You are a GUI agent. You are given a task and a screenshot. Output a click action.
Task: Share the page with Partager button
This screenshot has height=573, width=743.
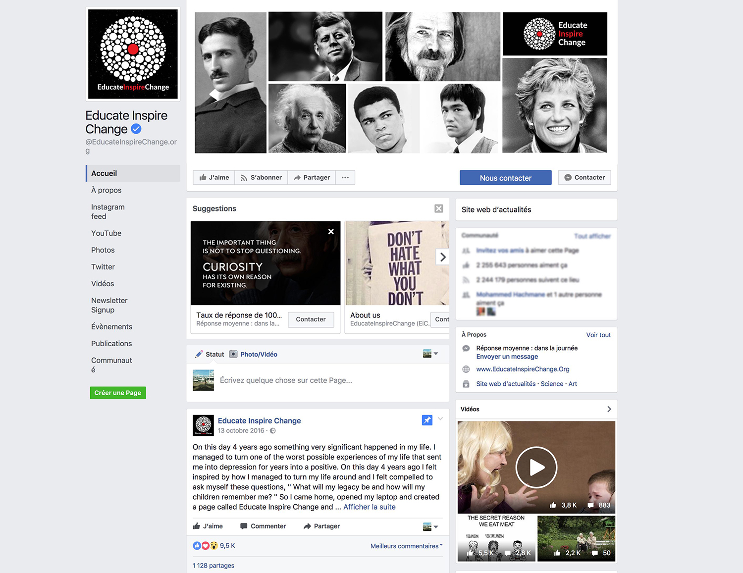[312, 177]
